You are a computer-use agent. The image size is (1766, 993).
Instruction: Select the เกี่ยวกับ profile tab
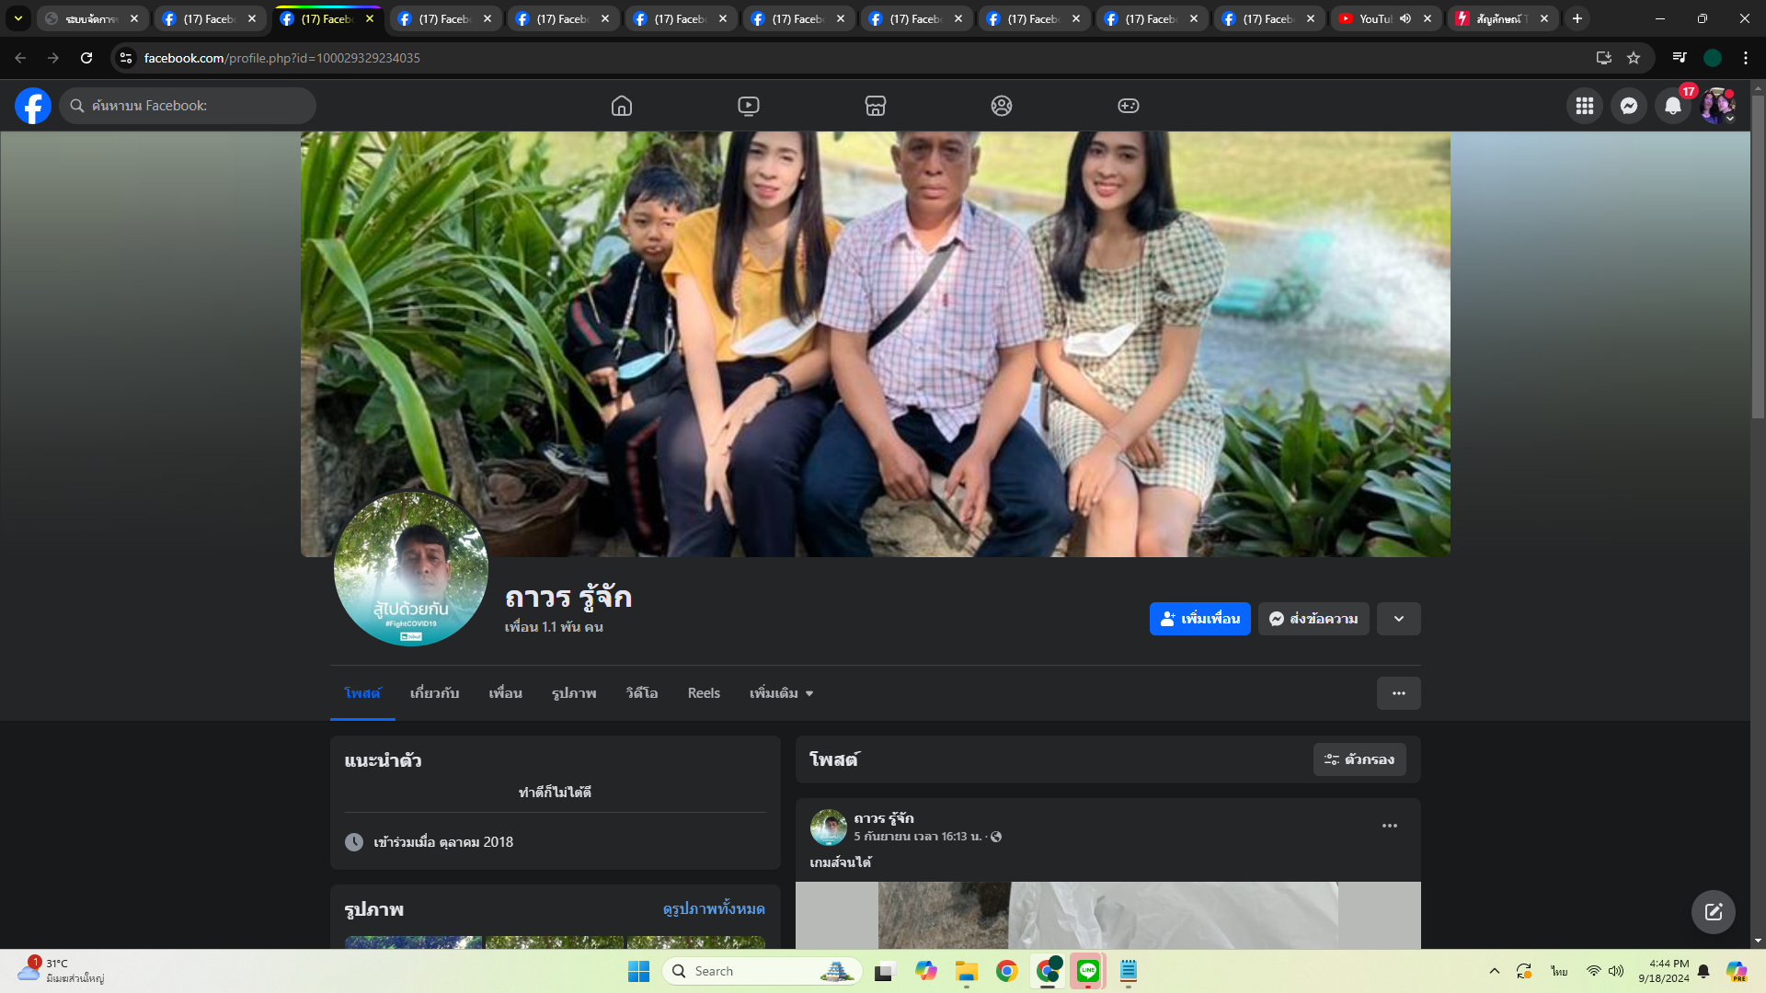[x=434, y=693]
